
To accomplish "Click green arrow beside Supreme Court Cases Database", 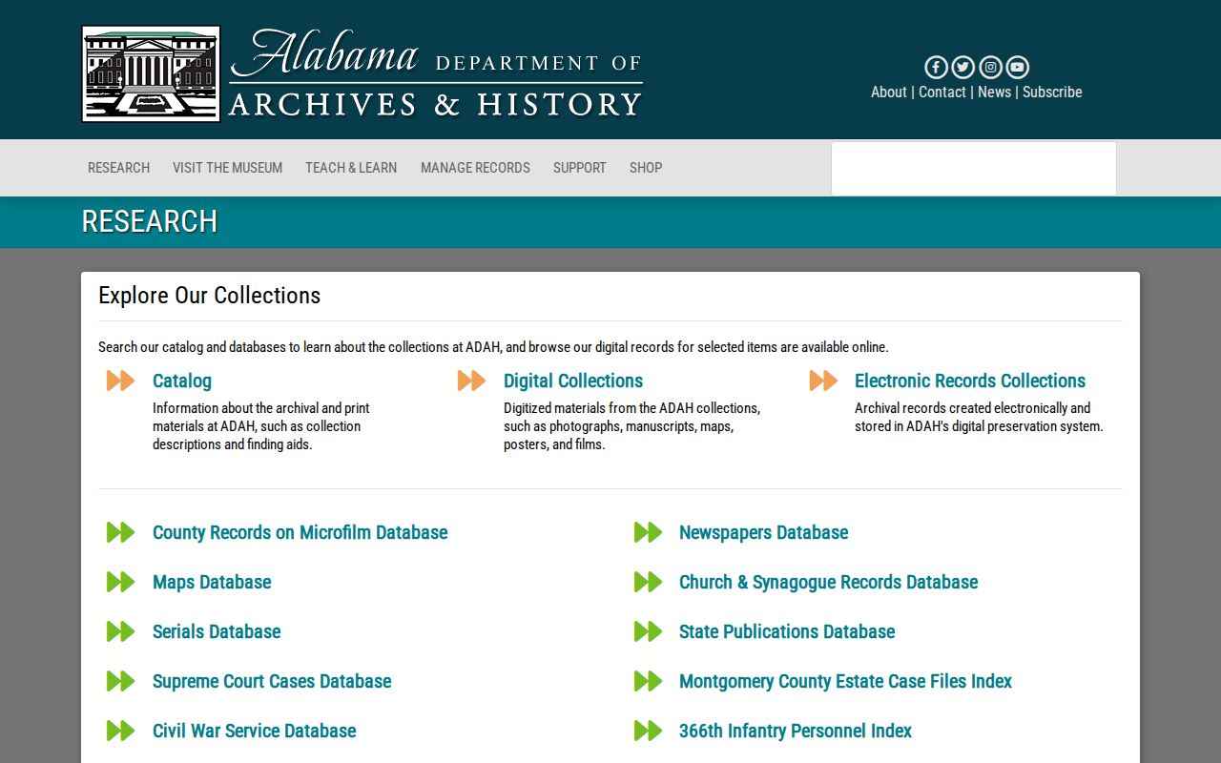I will coord(120,681).
